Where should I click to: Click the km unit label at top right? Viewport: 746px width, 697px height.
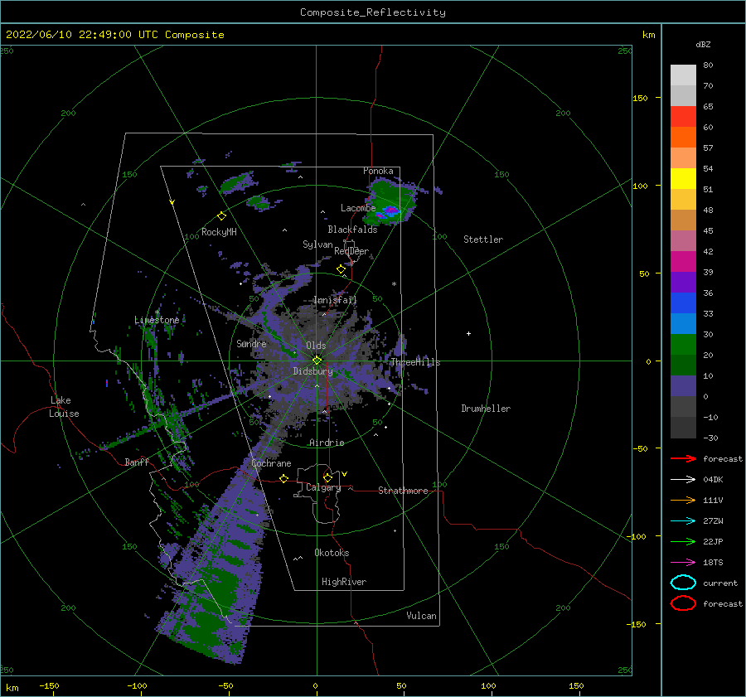coord(648,35)
